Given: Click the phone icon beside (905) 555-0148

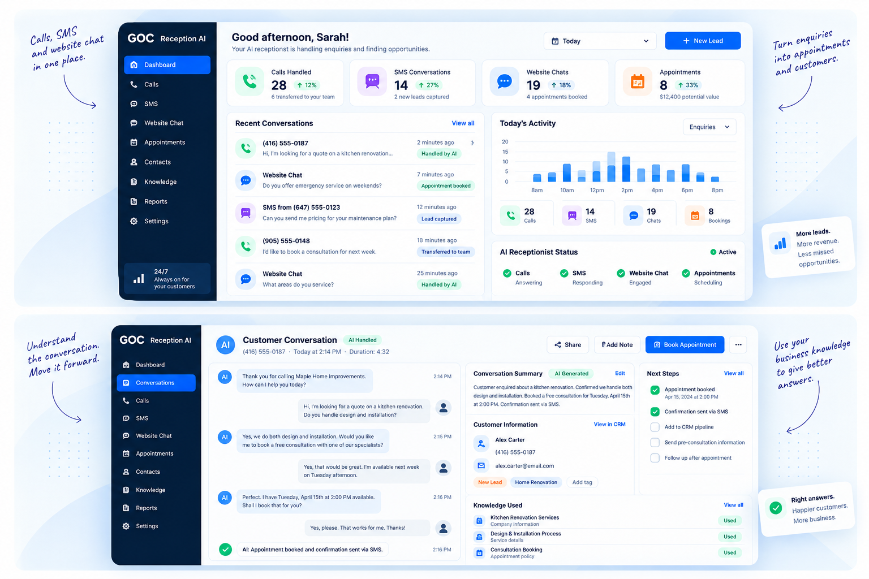Looking at the screenshot, I should point(246,247).
